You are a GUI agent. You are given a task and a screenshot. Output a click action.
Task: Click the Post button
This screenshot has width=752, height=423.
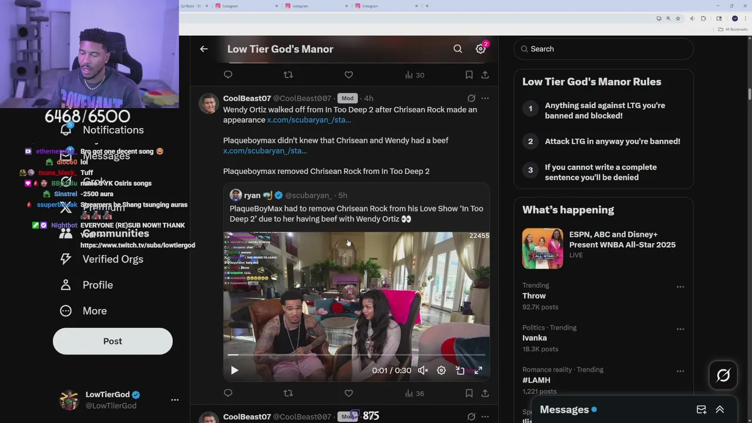pos(113,341)
